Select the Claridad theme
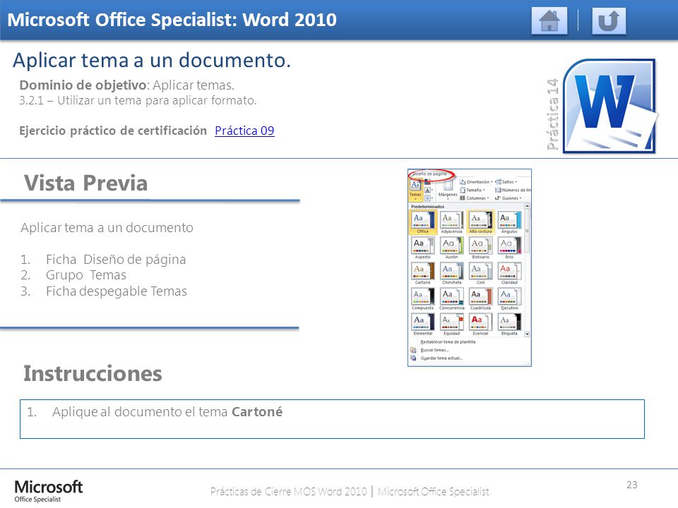The height and width of the screenshot is (508, 678). [x=509, y=273]
